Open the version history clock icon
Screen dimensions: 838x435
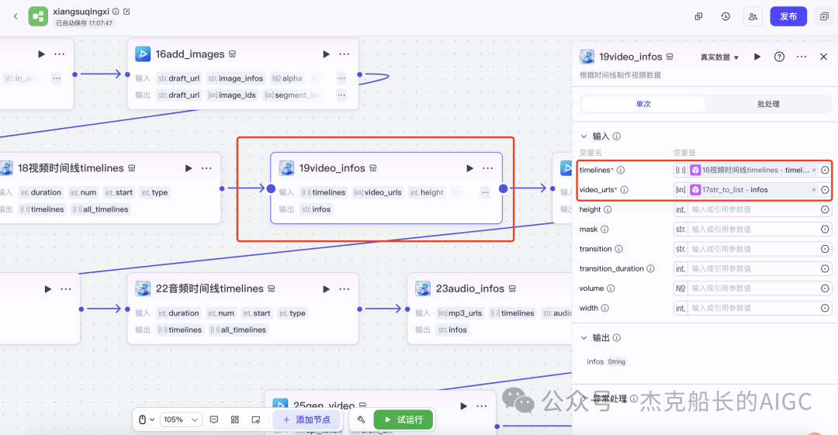[725, 16]
